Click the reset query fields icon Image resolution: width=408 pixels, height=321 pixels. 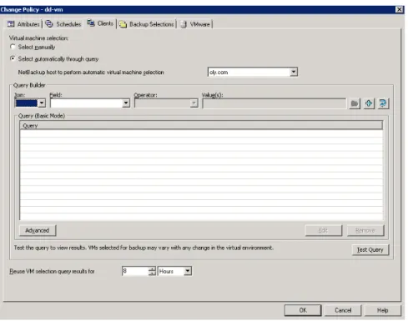pyautogui.click(x=383, y=103)
